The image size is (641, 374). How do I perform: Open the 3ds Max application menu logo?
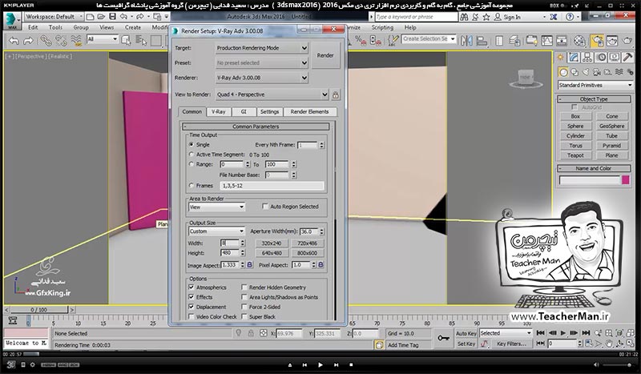[11, 21]
